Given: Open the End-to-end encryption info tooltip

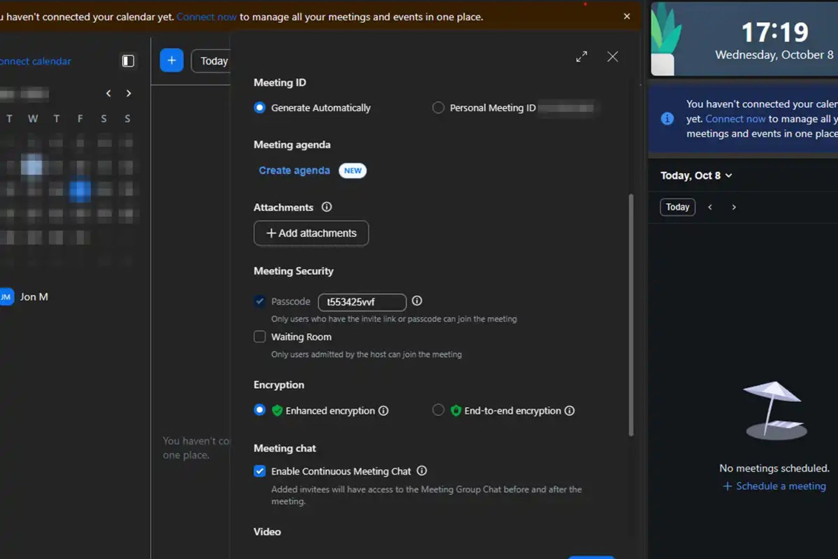Looking at the screenshot, I should coord(569,411).
